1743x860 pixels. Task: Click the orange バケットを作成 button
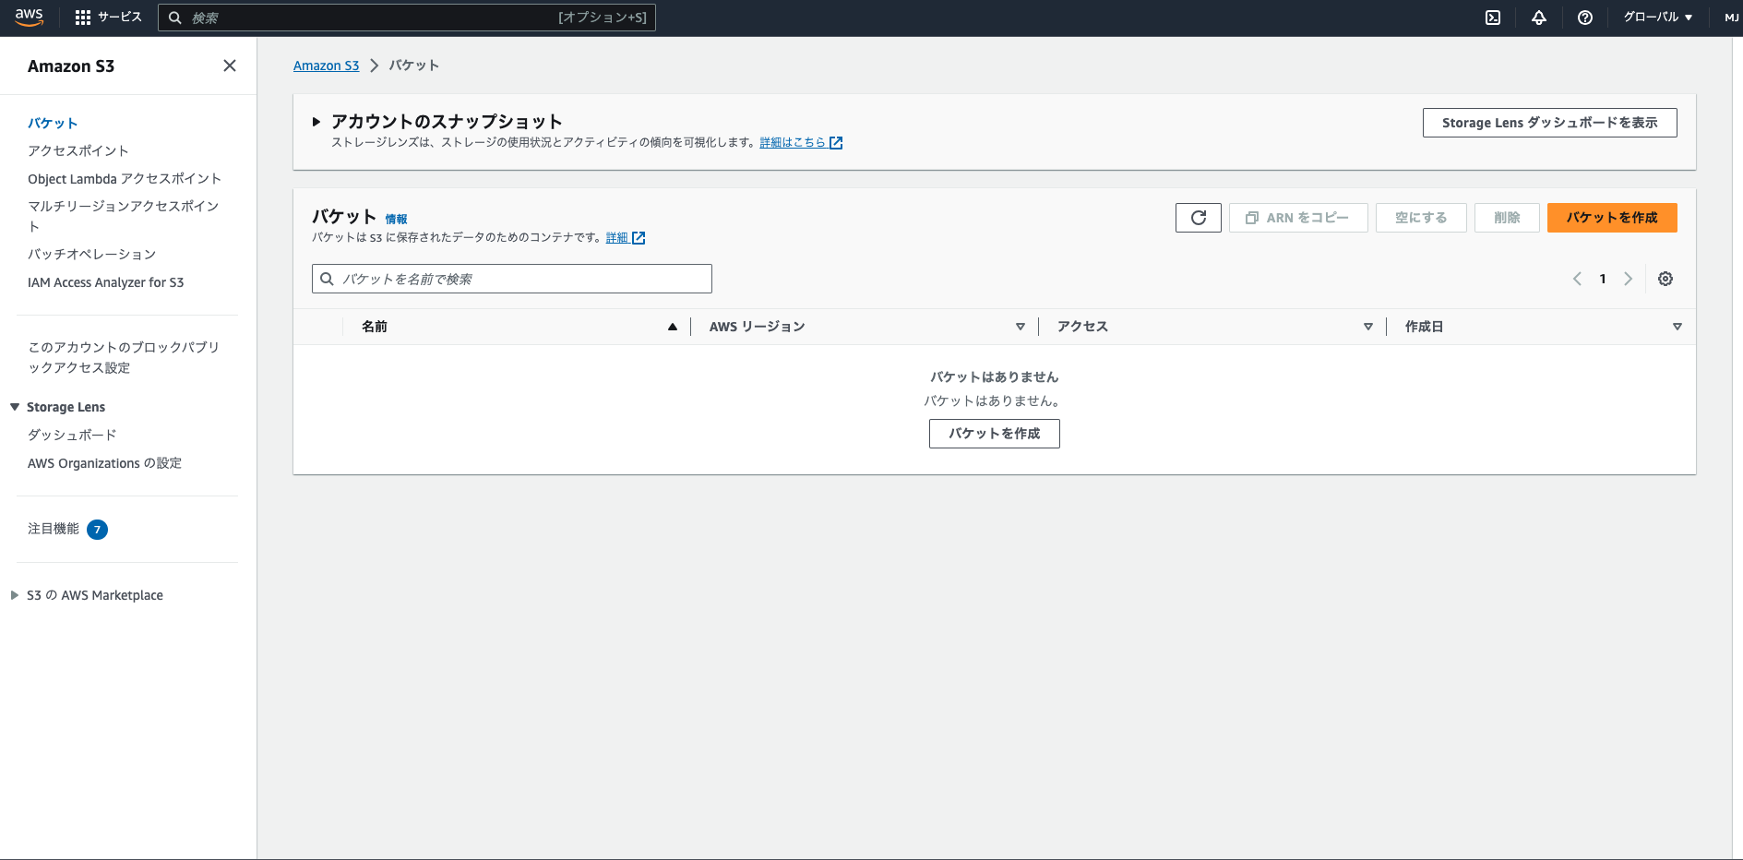pos(1612,218)
